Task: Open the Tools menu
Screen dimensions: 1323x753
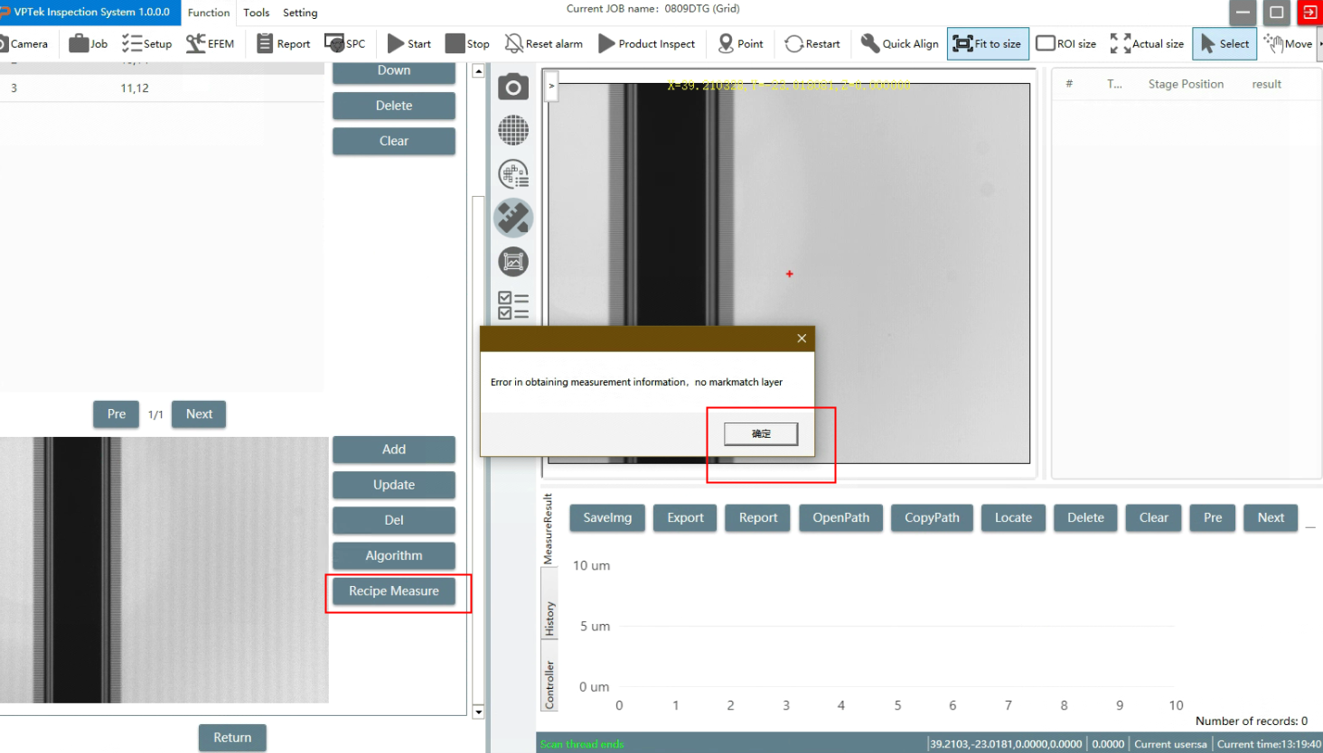Action: 256,13
